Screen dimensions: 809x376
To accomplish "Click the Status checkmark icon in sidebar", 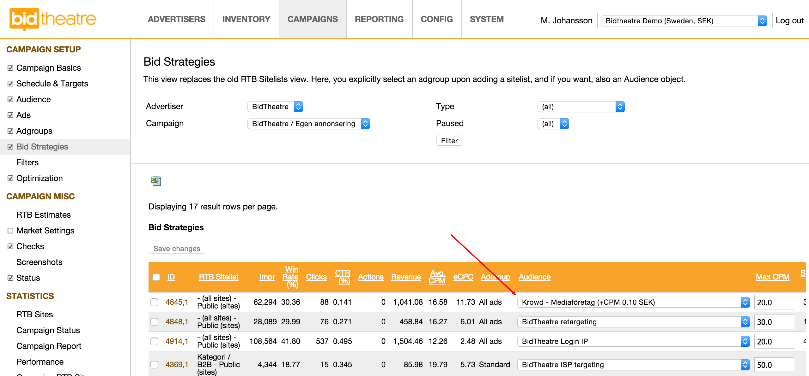I will (x=10, y=278).
